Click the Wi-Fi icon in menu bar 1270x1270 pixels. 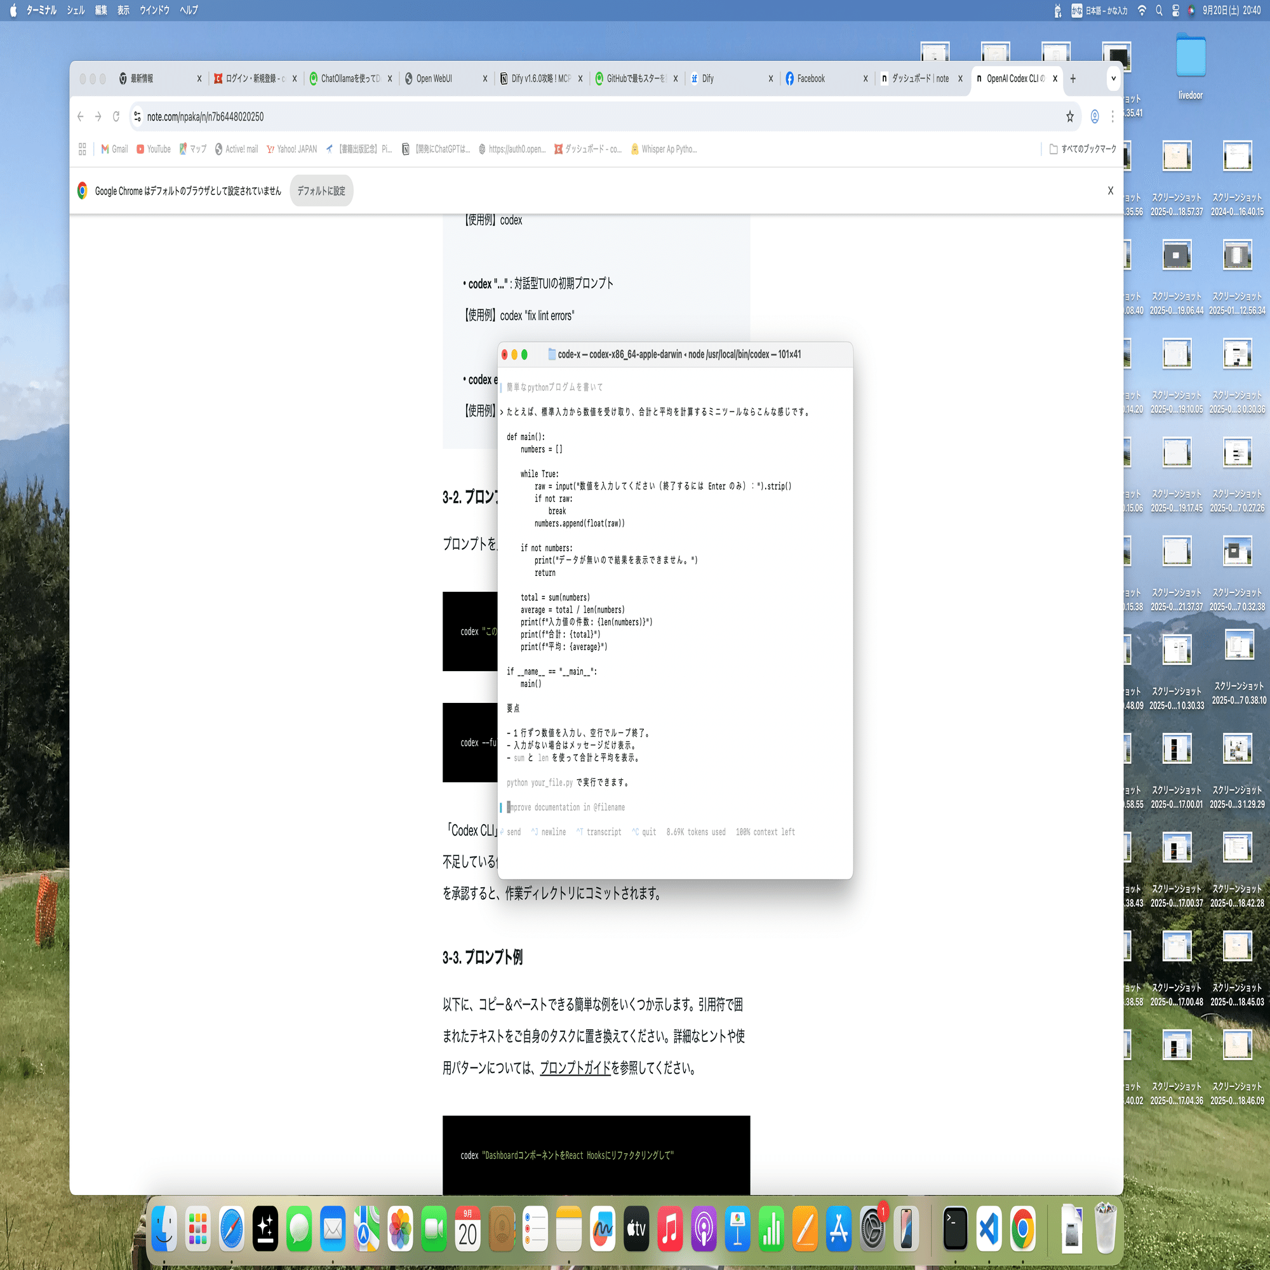pos(1143,10)
